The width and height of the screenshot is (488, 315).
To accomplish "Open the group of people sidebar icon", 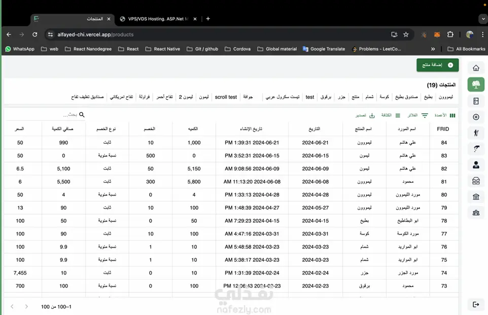I will [476, 213].
